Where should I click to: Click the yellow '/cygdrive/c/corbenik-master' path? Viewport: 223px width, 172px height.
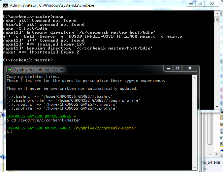[105, 128]
